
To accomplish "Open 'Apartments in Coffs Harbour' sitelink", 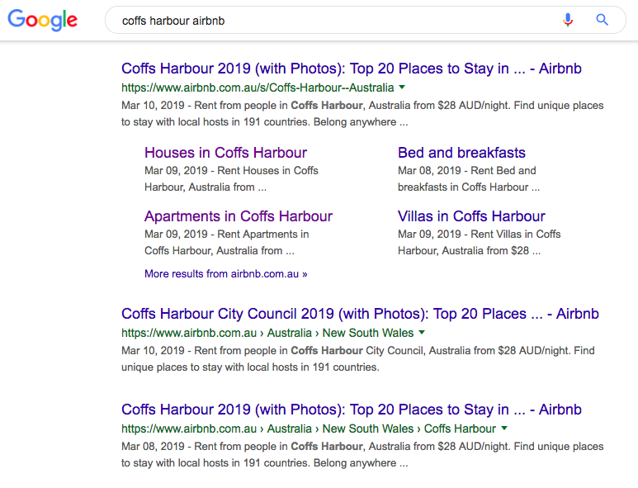I will [x=239, y=216].
